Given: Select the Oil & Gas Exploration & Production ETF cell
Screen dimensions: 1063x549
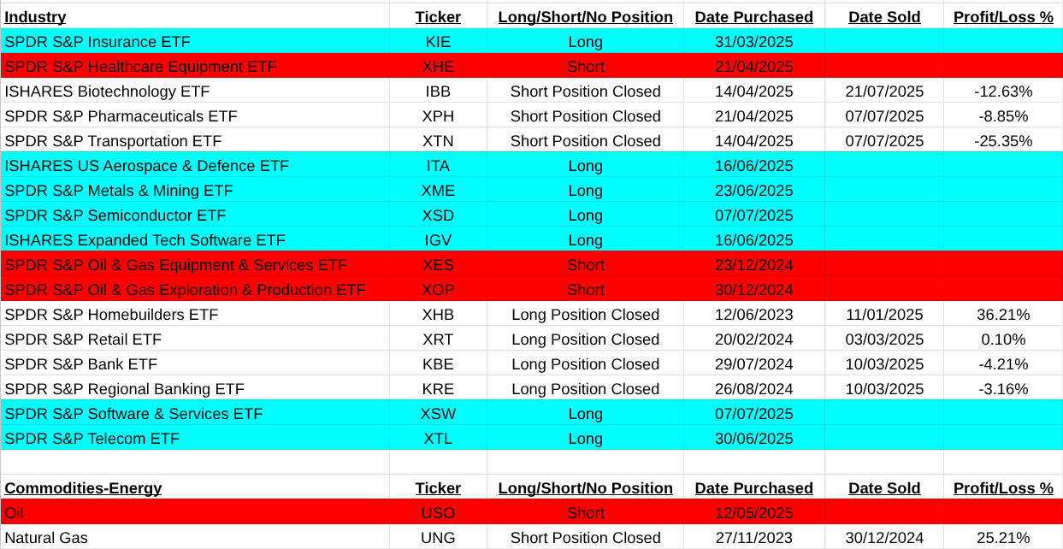Looking at the screenshot, I should (x=185, y=290).
